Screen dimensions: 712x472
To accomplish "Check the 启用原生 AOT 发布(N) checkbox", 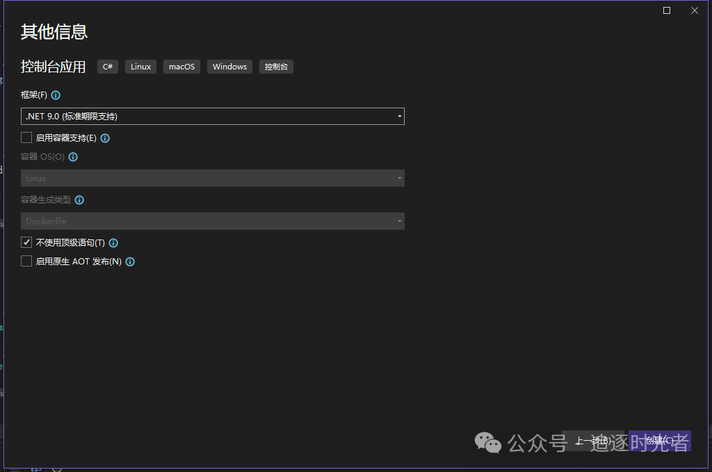I will coord(26,261).
